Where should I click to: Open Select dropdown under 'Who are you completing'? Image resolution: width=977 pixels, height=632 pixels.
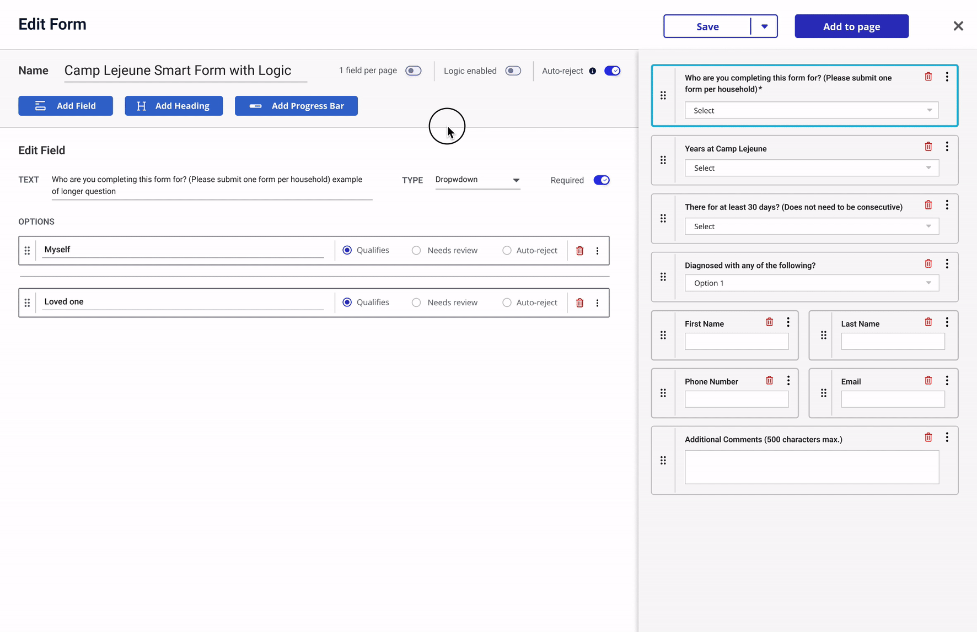pos(812,110)
